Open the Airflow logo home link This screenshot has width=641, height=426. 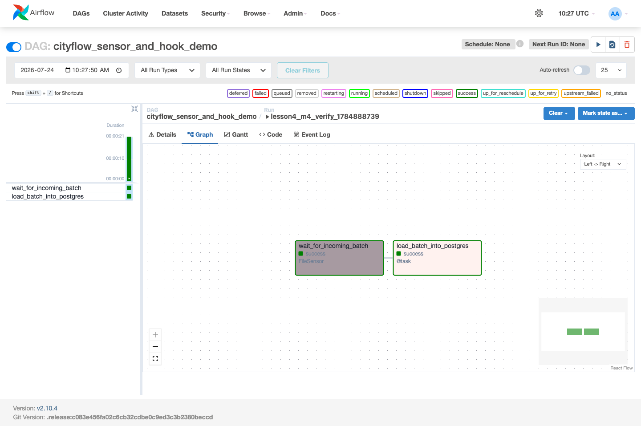tap(33, 13)
